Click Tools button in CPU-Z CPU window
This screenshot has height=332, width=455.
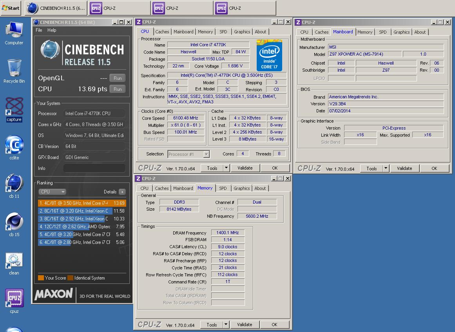(212, 168)
